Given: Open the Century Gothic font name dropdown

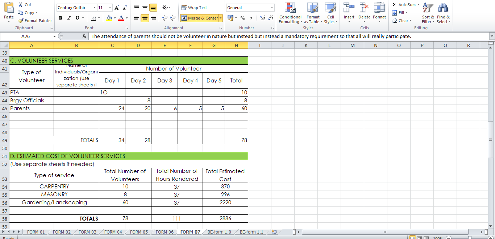Looking at the screenshot, I should tap(94, 8).
